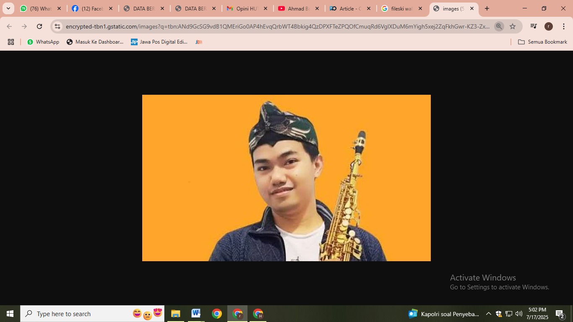
Task: Open File Explorer from the taskbar
Action: click(175, 314)
